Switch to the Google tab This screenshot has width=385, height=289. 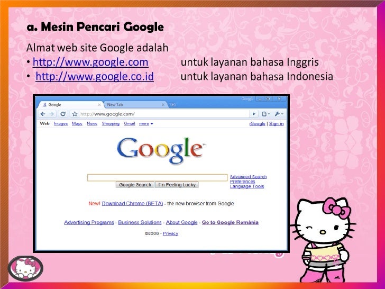tap(70, 105)
